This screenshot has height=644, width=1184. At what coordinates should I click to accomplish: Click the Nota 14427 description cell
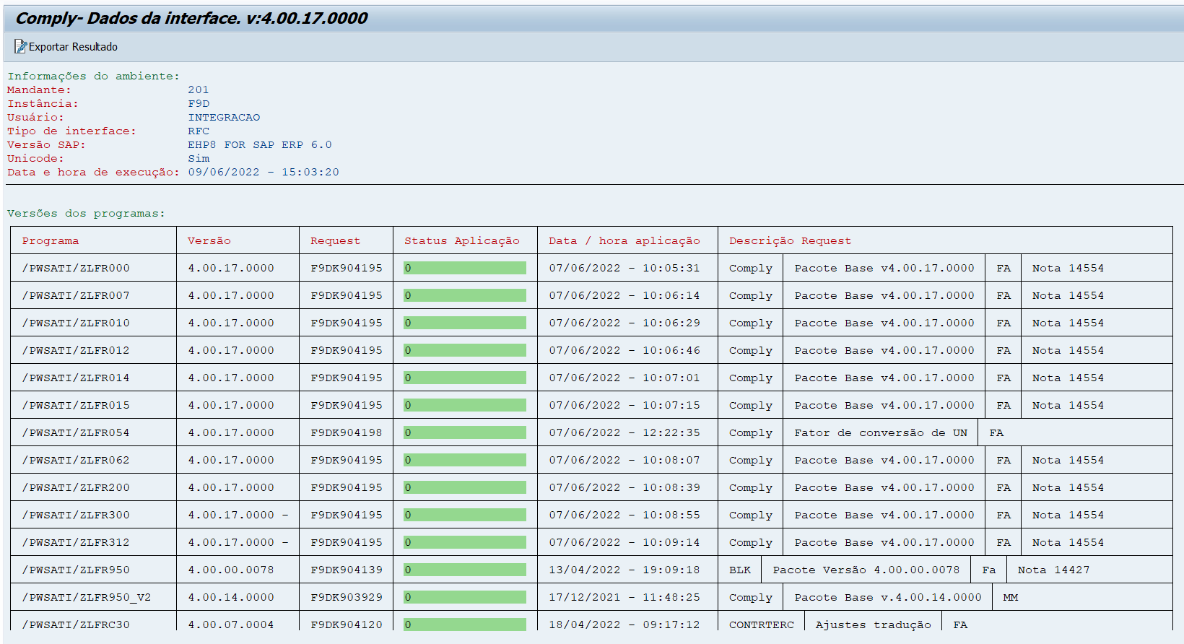coord(1053,570)
